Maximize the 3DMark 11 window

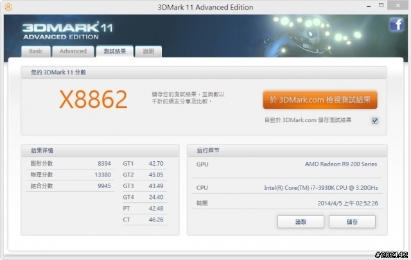coord(381,5)
